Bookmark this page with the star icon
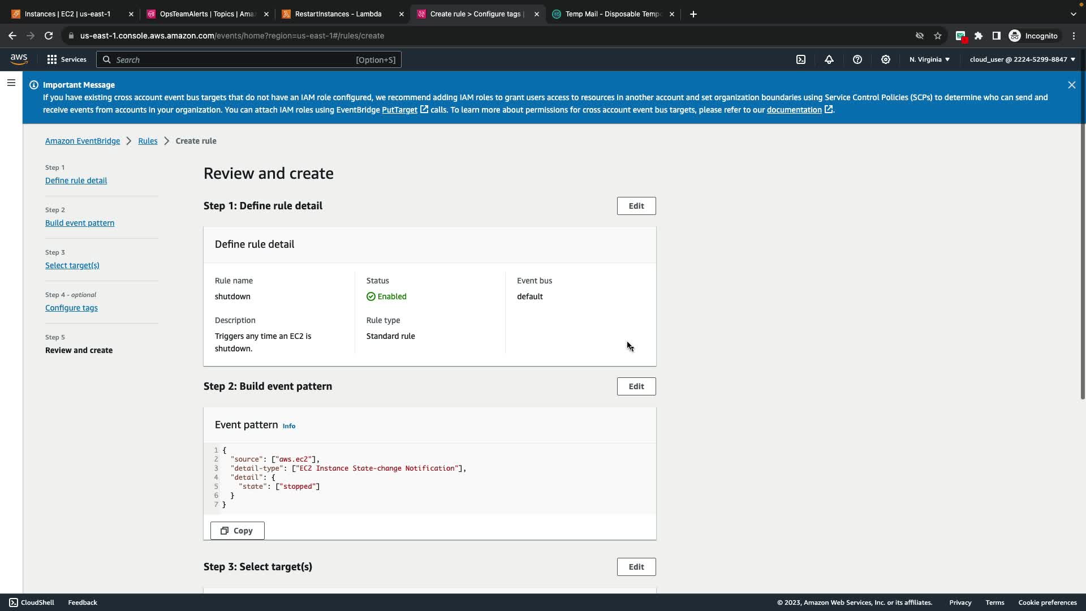Viewport: 1086px width, 611px height. (x=938, y=36)
